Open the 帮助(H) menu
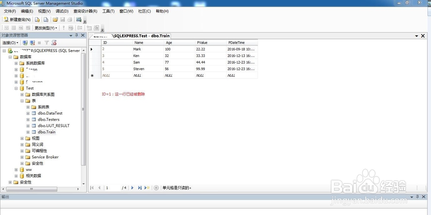431x215 pixels. 162,11
